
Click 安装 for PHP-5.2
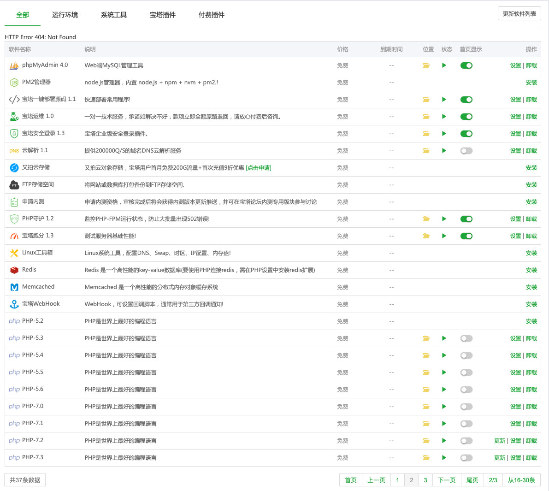pyautogui.click(x=531, y=321)
